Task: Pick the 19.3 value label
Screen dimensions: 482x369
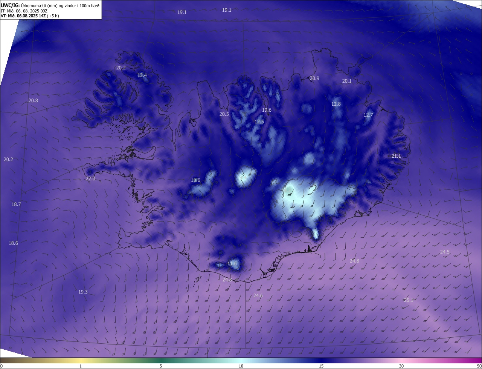Action: [83, 292]
